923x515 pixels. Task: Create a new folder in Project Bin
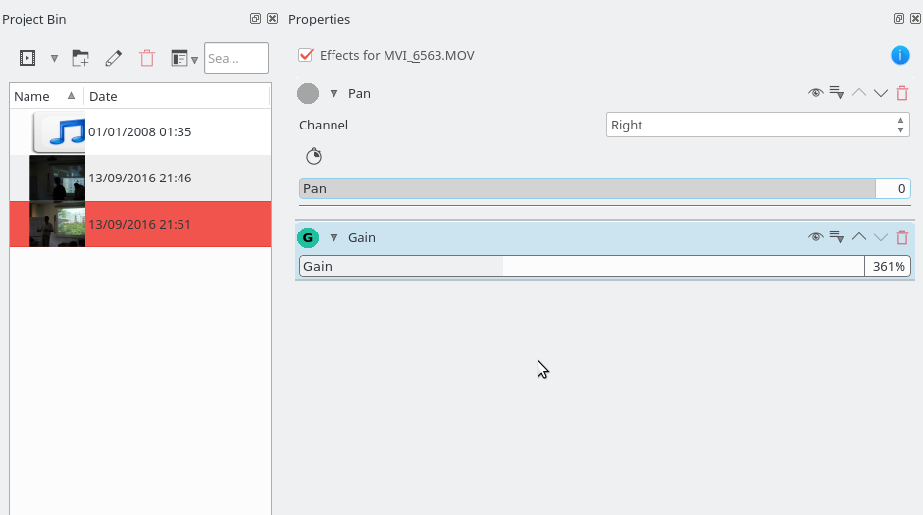(80, 58)
